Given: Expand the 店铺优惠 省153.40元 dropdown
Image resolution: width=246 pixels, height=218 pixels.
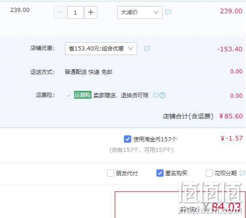Looking at the screenshot, I should click(x=101, y=49).
